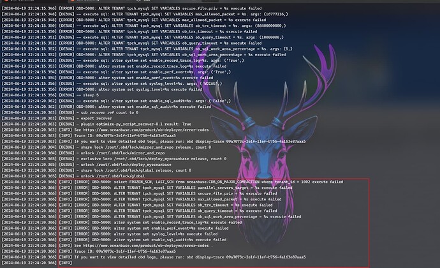Click 'unlock /root/.obd/lock/mirror_and_repo' line

[x=84, y=153]
